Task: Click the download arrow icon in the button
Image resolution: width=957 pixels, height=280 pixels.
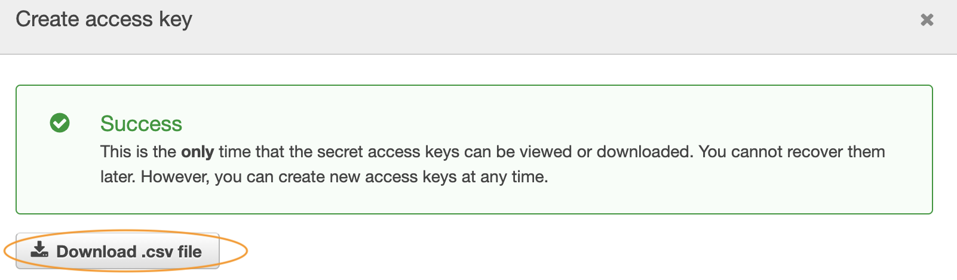Action: [x=39, y=250]
